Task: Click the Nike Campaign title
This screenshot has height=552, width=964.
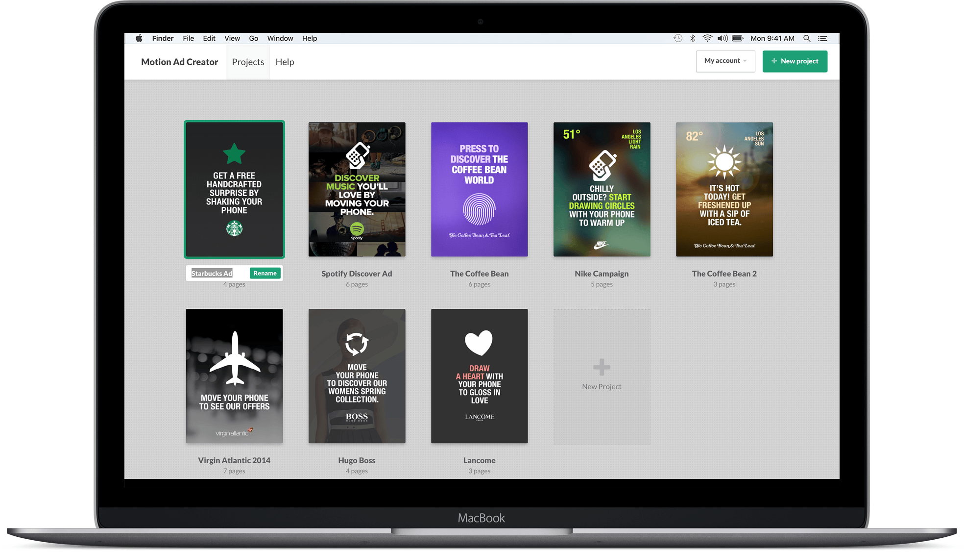Action: [x=602, y=274]
